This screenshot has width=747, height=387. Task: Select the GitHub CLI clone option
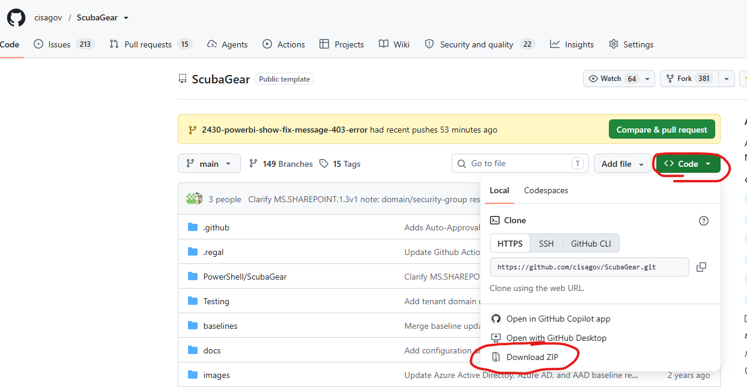[x=591, y=243]
